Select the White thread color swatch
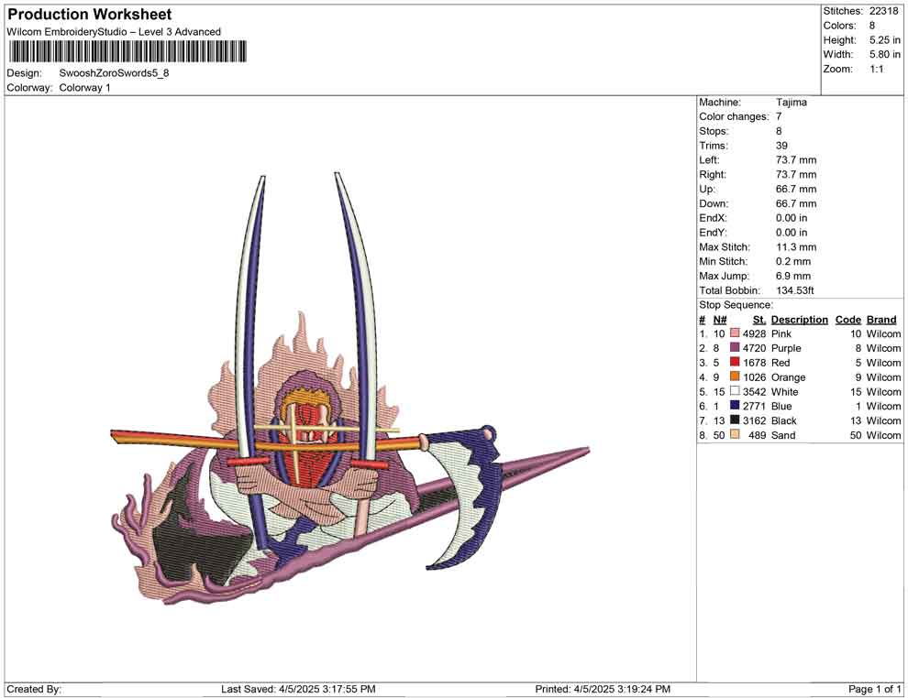The height and width of the screenshot is (698, 908). [x=735, y=392]
